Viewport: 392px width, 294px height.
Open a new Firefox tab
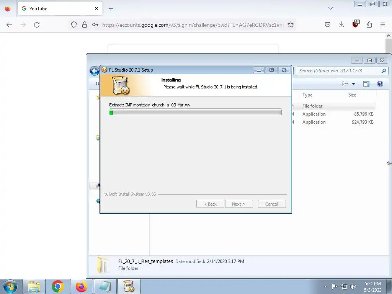[x=111, y=9]
